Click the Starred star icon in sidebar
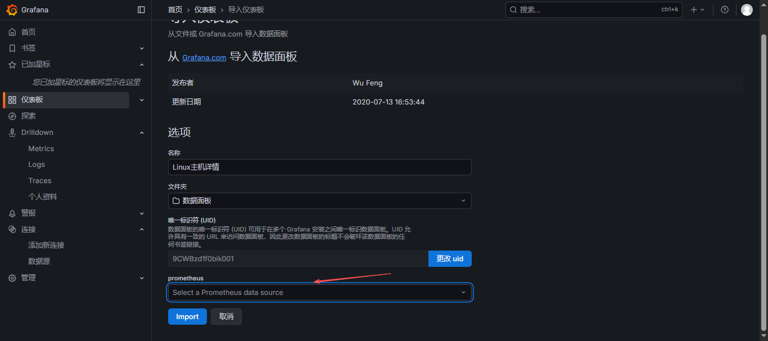 click(x=12, y=65)
